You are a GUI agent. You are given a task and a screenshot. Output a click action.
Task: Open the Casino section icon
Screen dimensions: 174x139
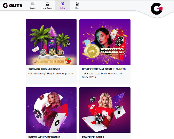[x=32, y=4]
